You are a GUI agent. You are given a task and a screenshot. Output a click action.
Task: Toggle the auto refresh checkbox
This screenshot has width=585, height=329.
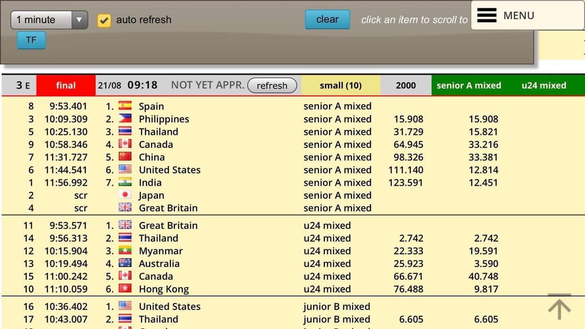tap(104, 20)
